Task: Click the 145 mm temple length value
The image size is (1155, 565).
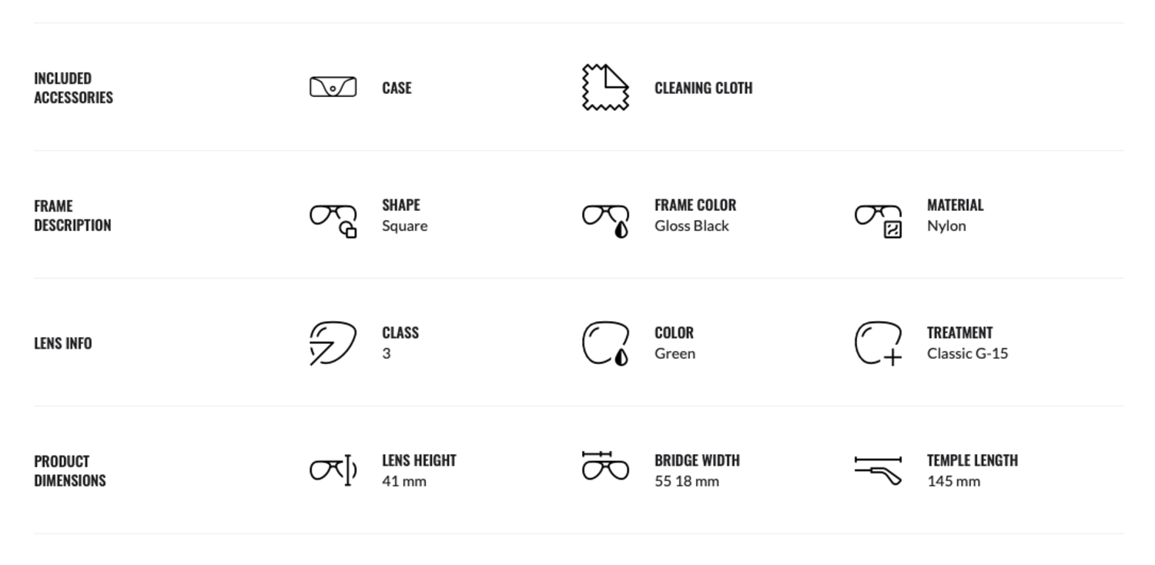Action: pos(953,481)
